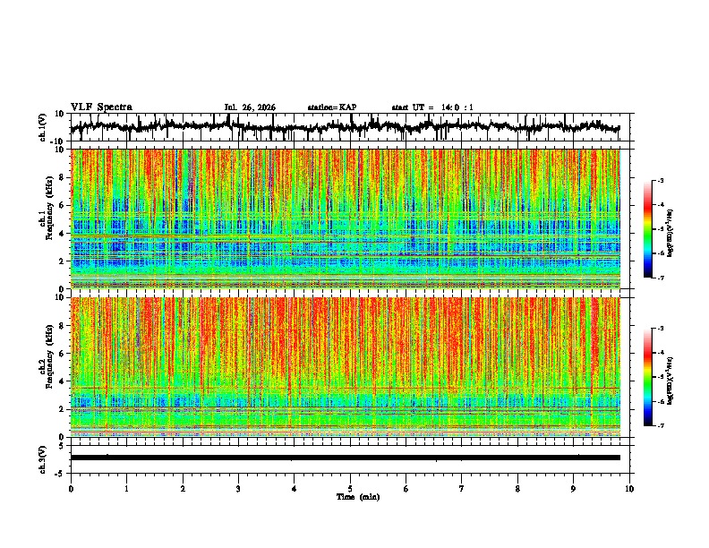Click the "ch.1(V)" axis label at top

(43, 127)
